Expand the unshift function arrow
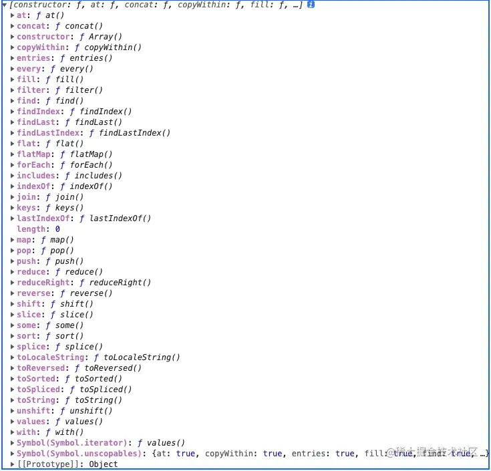The height and width of the screenshot is (471, 491). click(x=12, y=410)
